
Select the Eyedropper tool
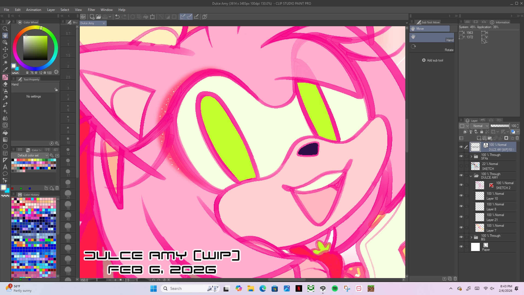[x=5, y=70]
